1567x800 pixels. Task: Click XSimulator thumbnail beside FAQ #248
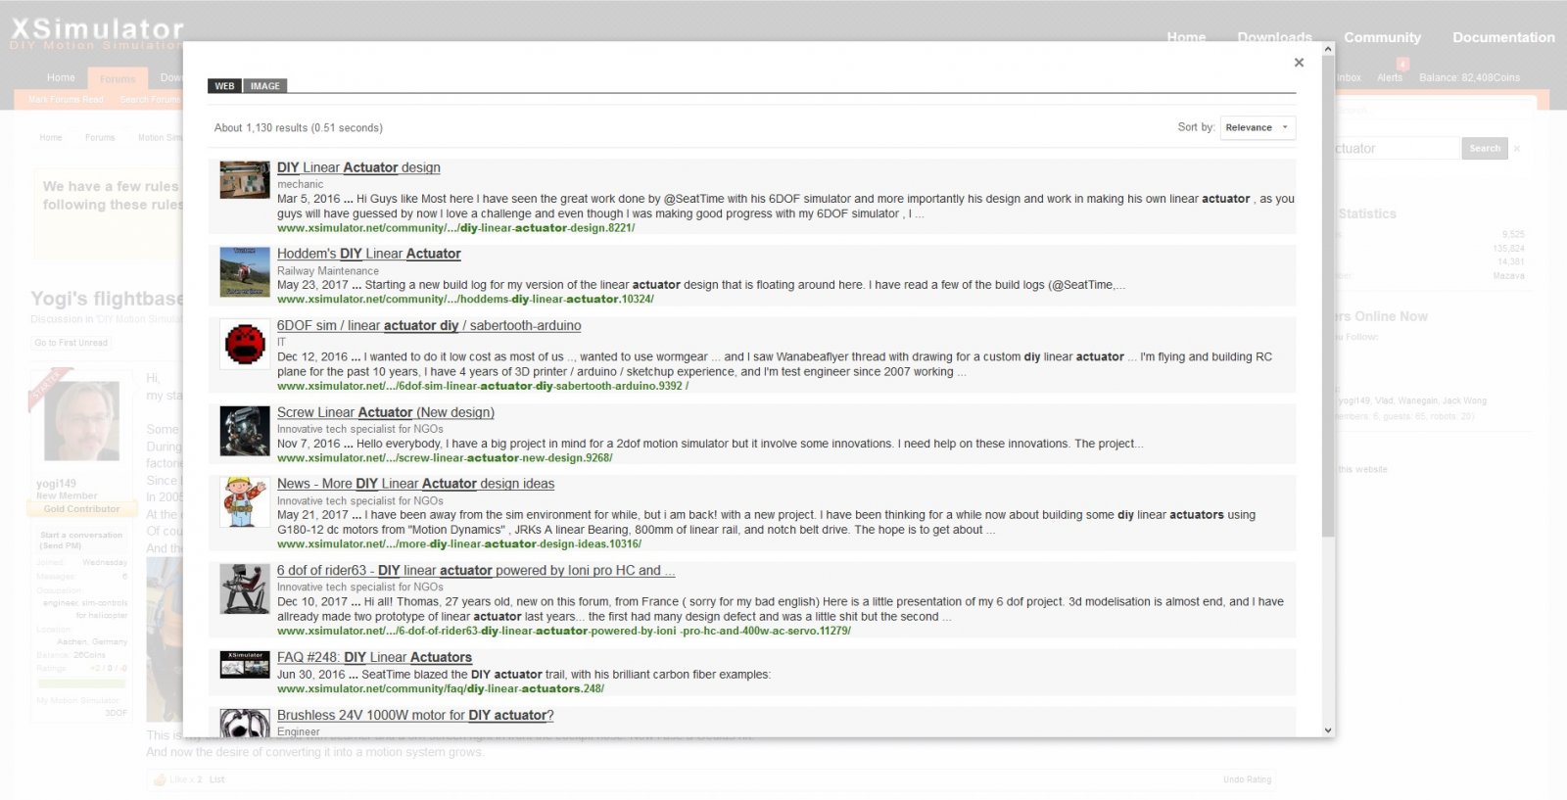pyautogui.click(x=245, y=665)
